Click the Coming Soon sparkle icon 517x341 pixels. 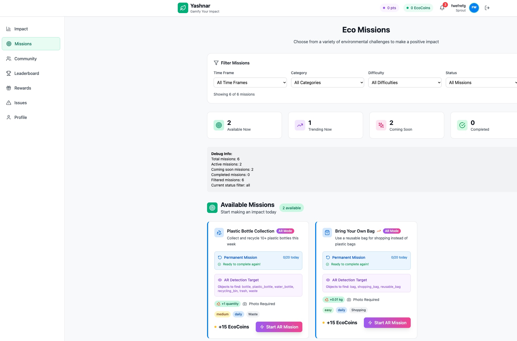(x=381, y=125)
